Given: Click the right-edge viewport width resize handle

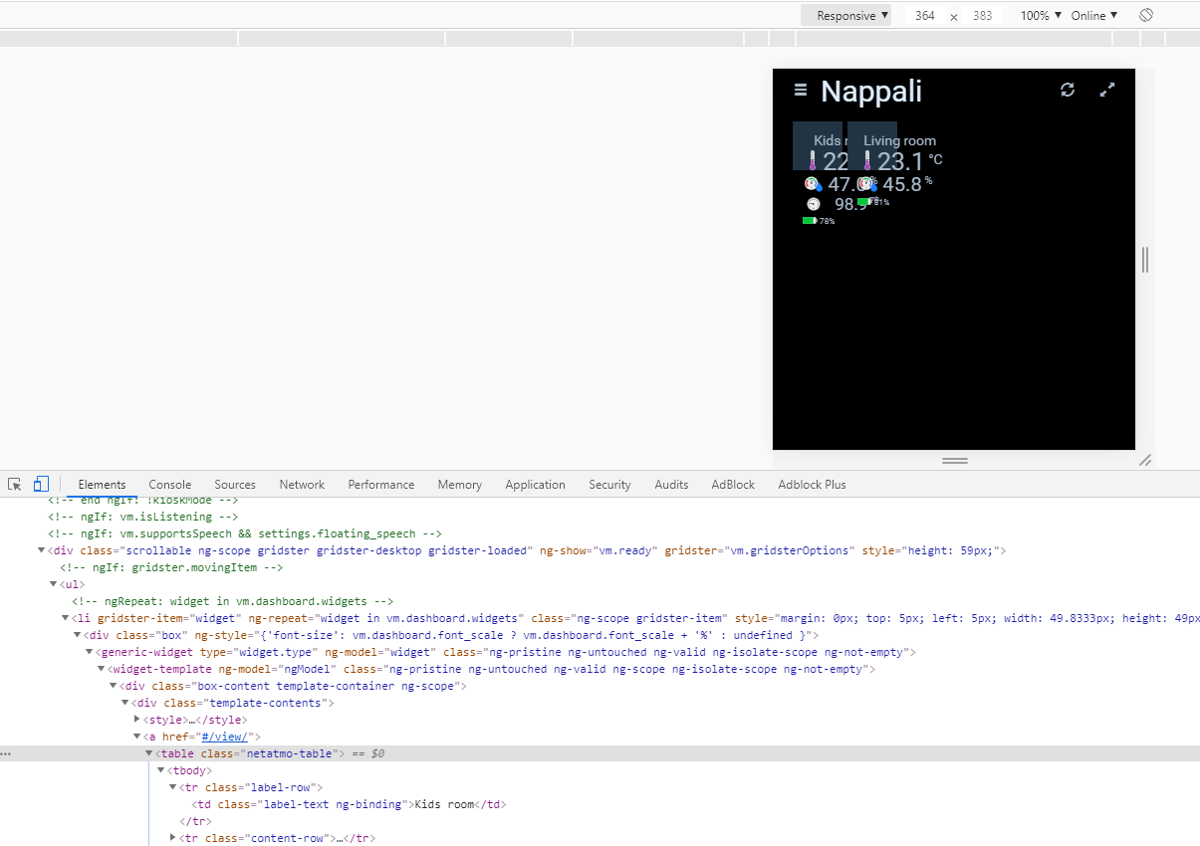Looking at the screenshot, I should pyautogui.click(x=1145, y=260).
